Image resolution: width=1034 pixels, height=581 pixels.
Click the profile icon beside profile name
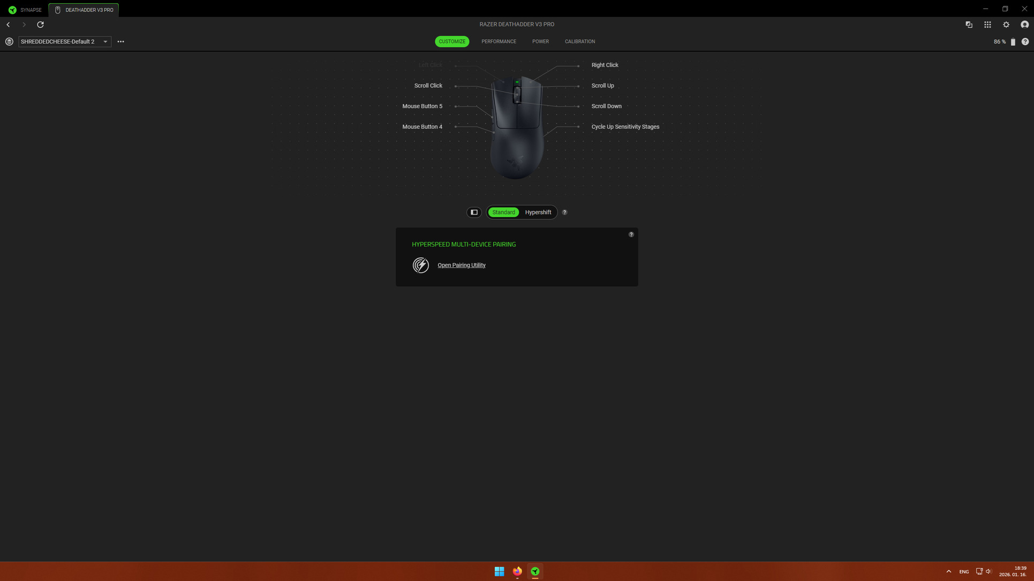click(9, 42)
